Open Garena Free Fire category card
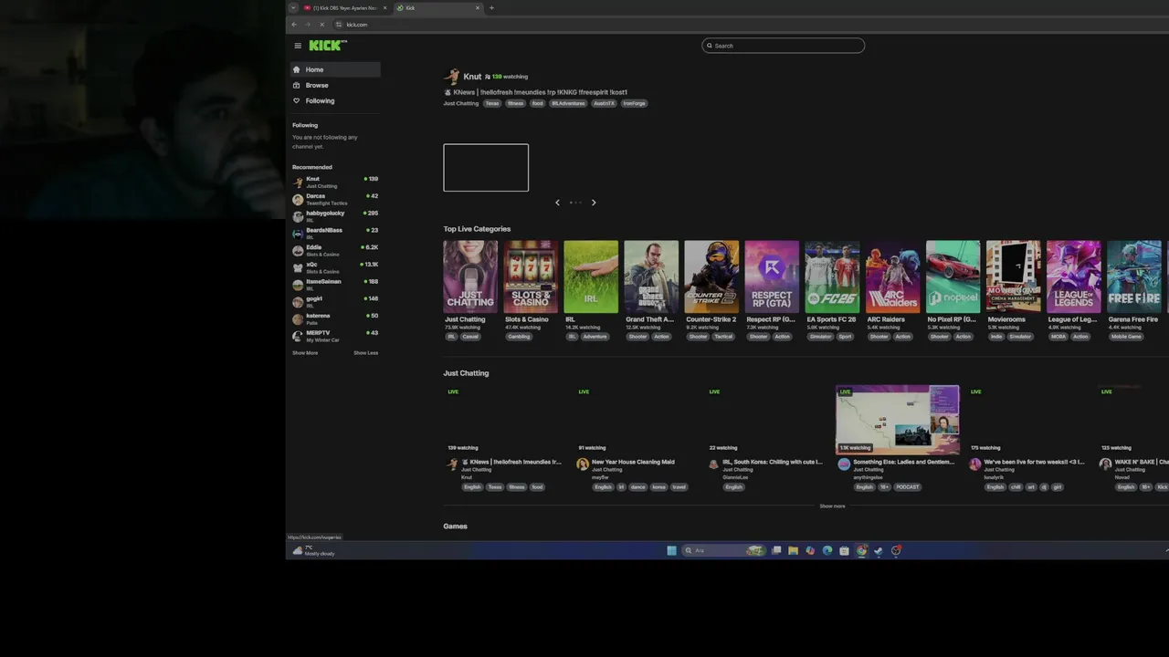The width and height of the screenshot is (1169, 657). (1133, 277)
